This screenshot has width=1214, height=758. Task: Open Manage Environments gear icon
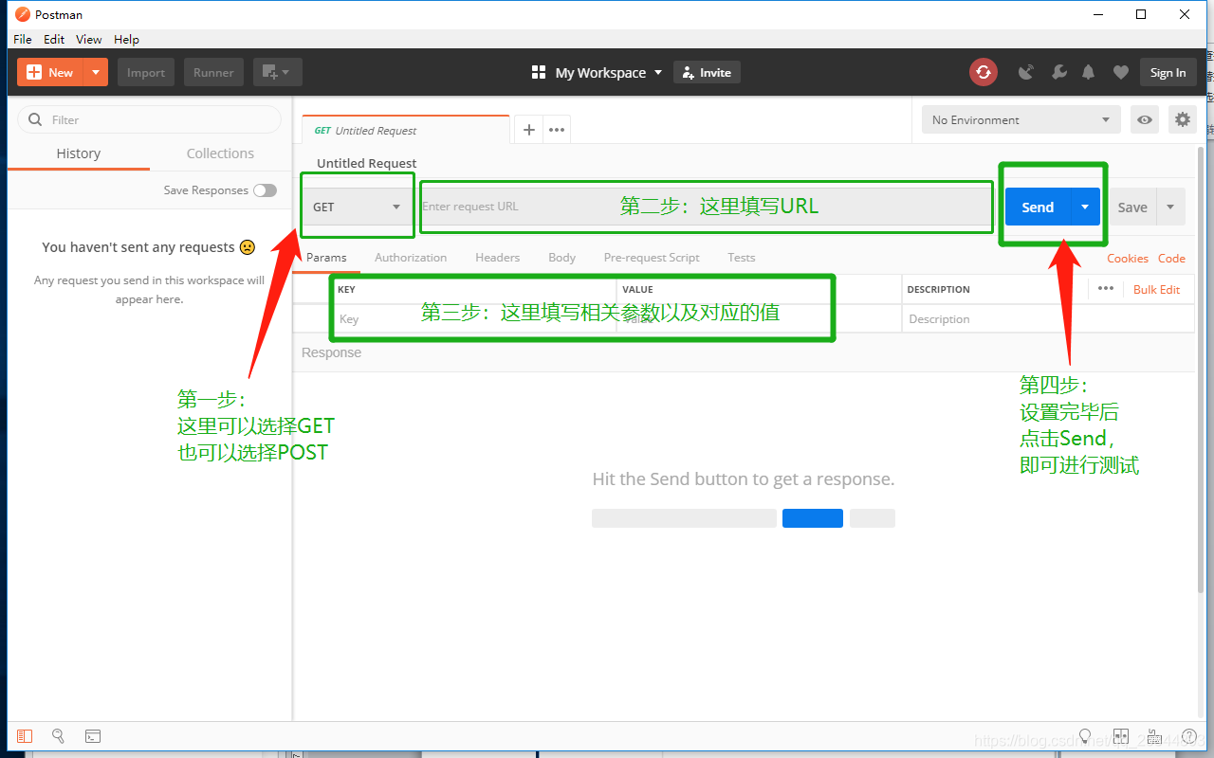1182,119
